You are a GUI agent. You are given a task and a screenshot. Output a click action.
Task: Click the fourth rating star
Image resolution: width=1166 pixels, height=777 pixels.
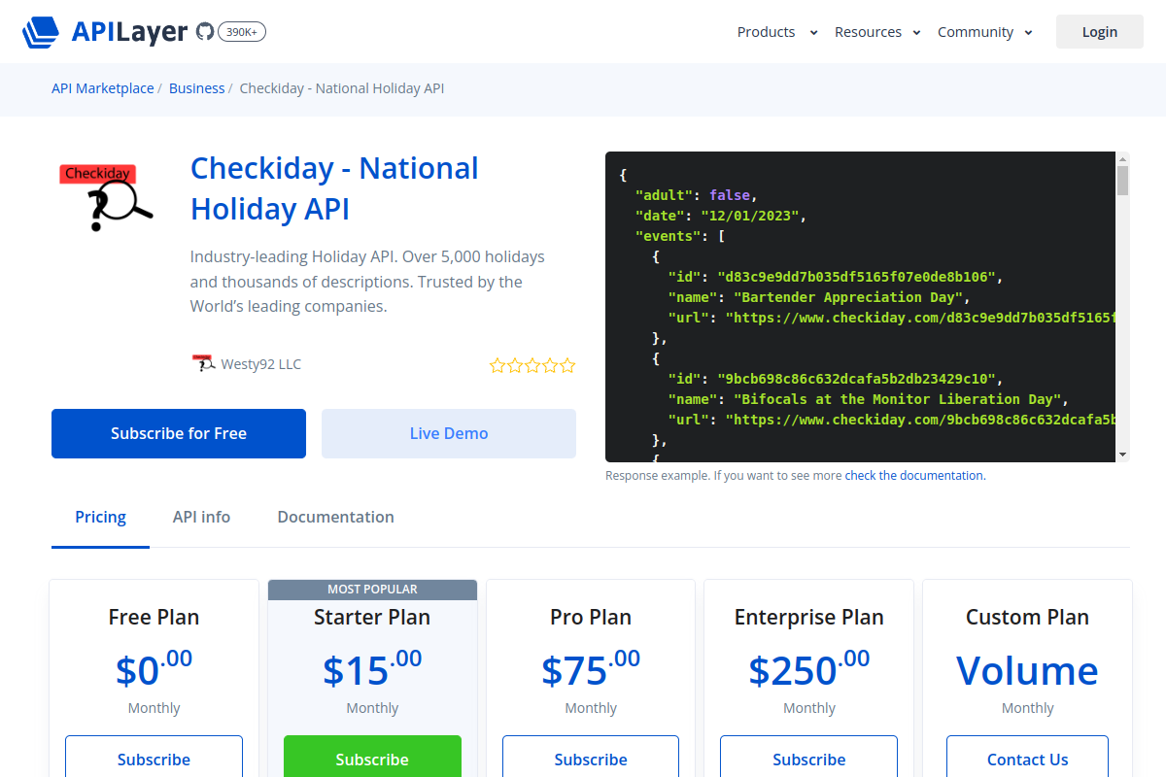click(550, 365)
